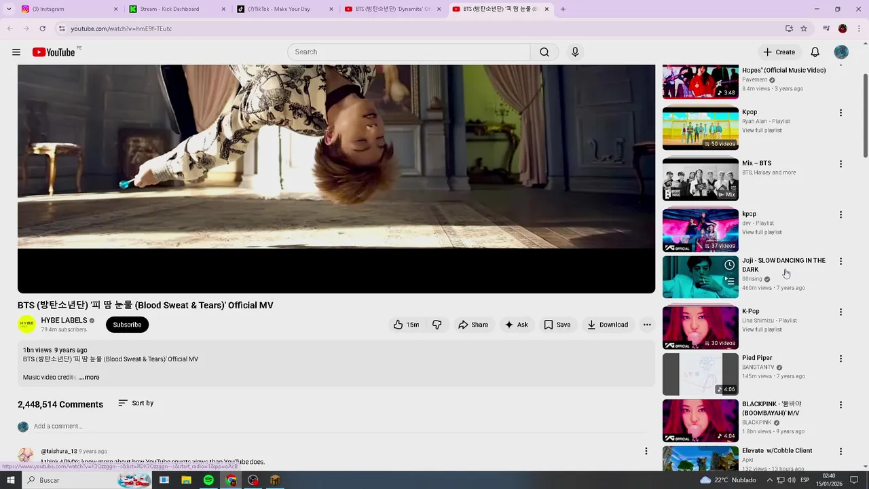Open the Mix – BTS thumbnail

click(x=700, y=179)
